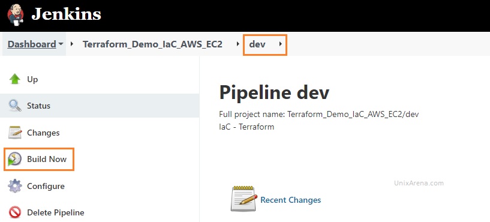Click the IaC - Terraform description text
The height and width of the screenshot is (222, 490).
(246, 127)
